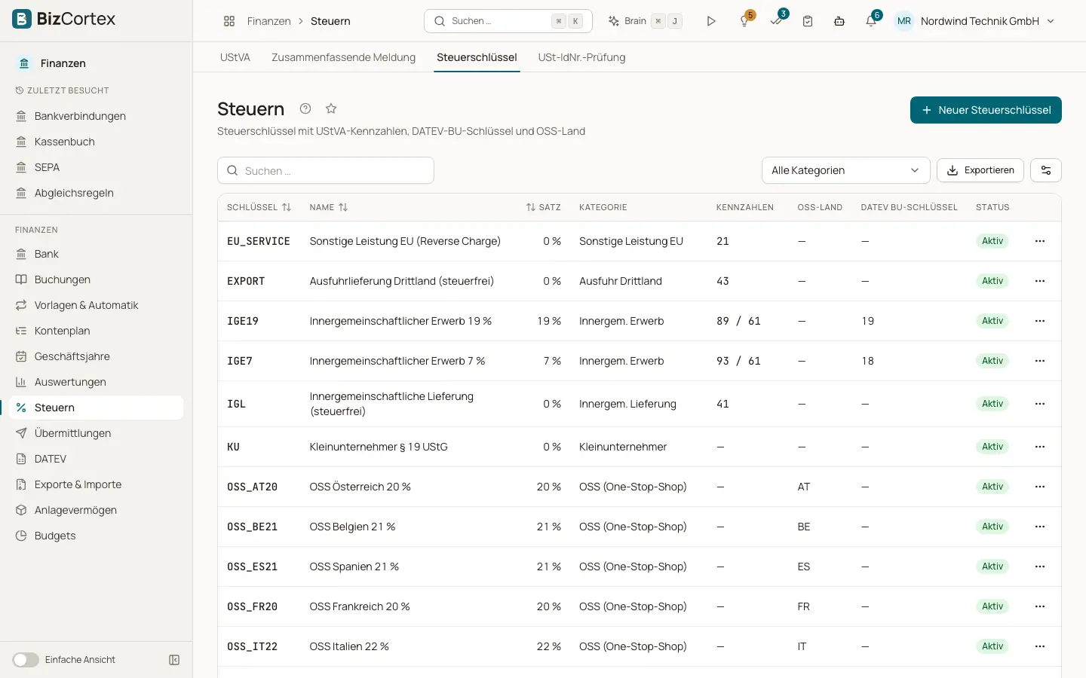
Task: Click the help icon next to Steuern
Action: click(x=305, y=108)
